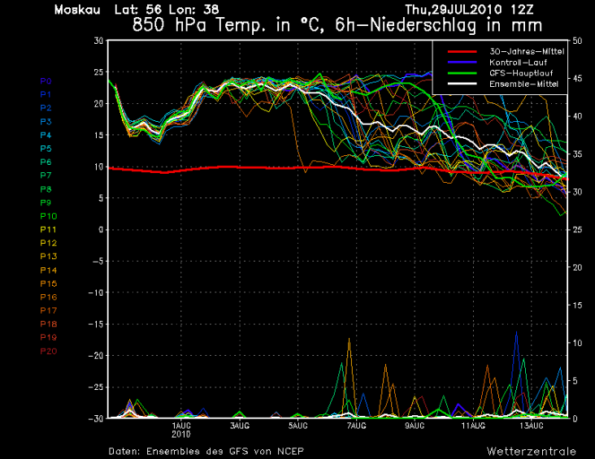Image resolution: width=595 pixels, height=459 pixels.
Task: Click the 7AUG x-axis date label
Action: point(356,427)
